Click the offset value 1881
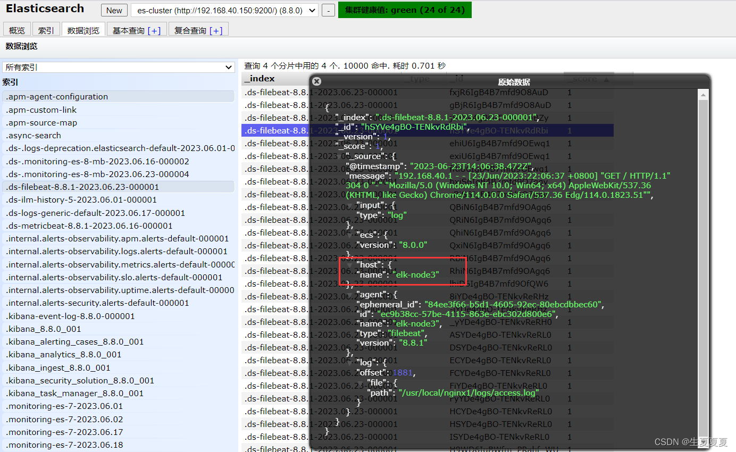The width and height of the screenshot is (736, 452). tap(403, 373)
